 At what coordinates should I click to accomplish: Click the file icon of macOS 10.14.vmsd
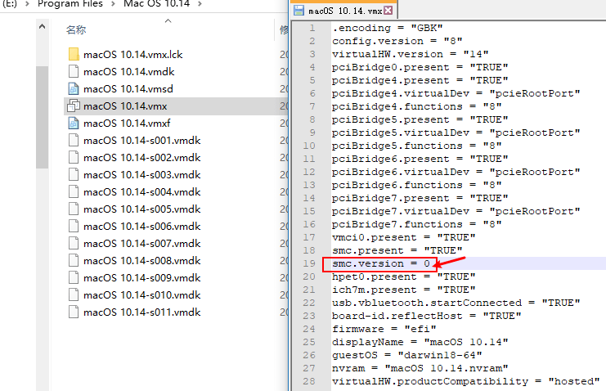[x=74, y=88]
